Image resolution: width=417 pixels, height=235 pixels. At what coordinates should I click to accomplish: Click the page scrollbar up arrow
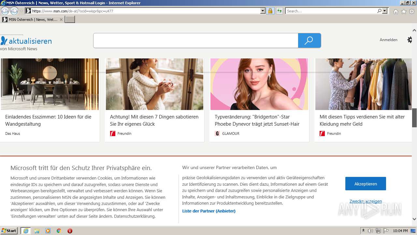pos(414,30)
